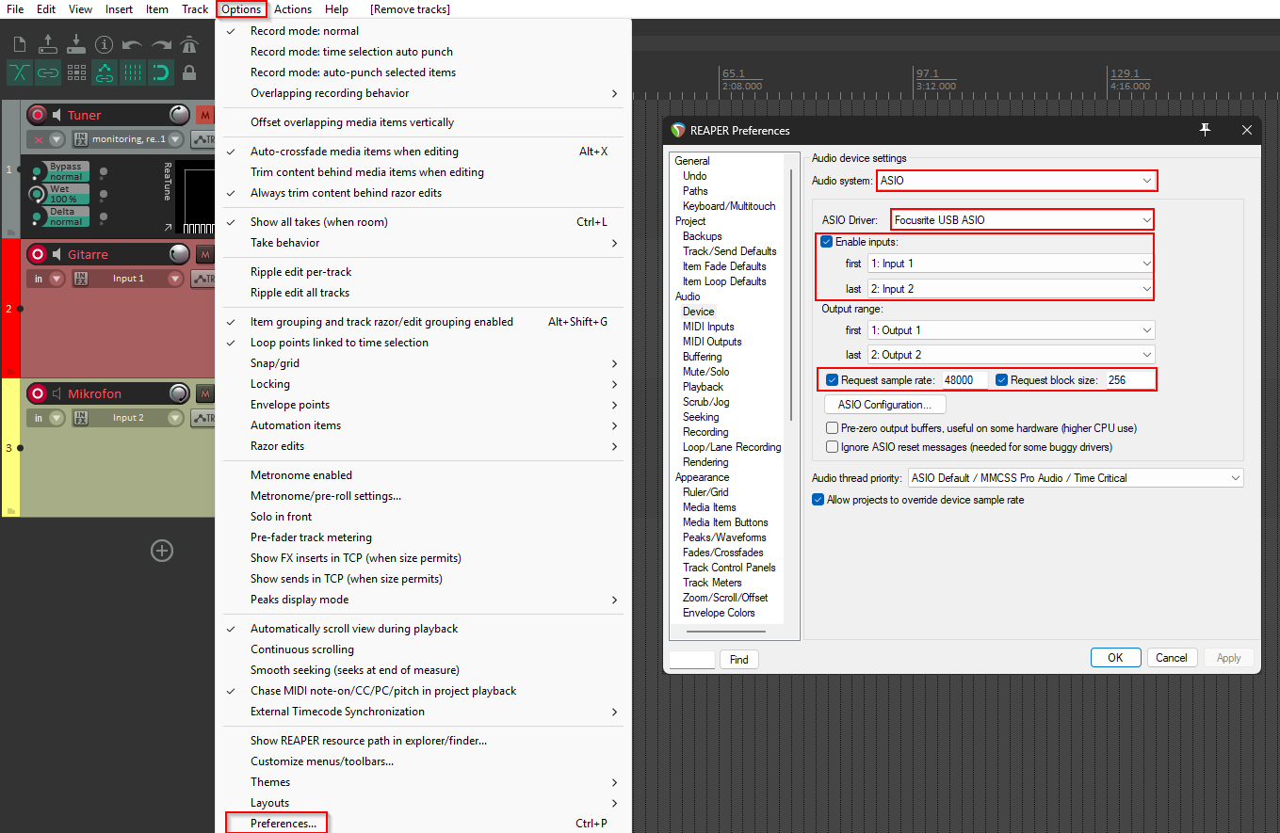1280x833 pixels.
Task: Toggle the grid lines toolbar icon
Action: click(133, 72)
